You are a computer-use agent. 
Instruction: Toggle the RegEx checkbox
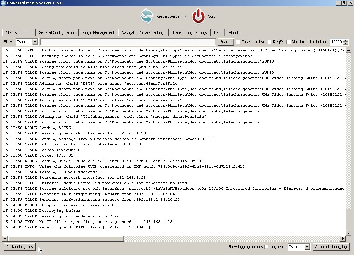[x=270, y=42]
